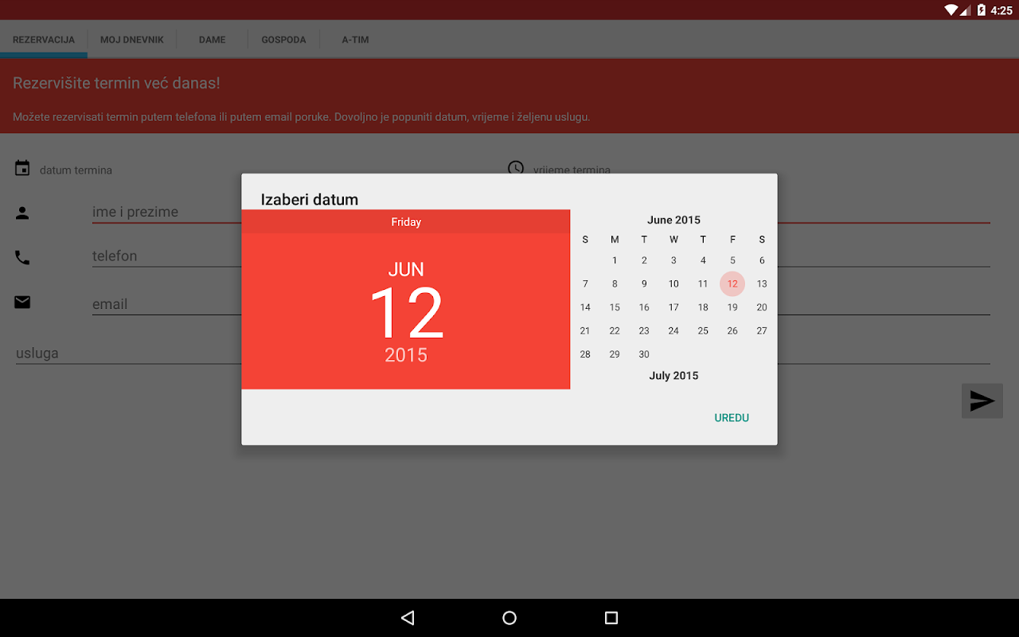Image resolution: width=1019 pixels, height=637 pixels.
Task: Confirm date with the UREDU button
Action: (x=732, y=418)
